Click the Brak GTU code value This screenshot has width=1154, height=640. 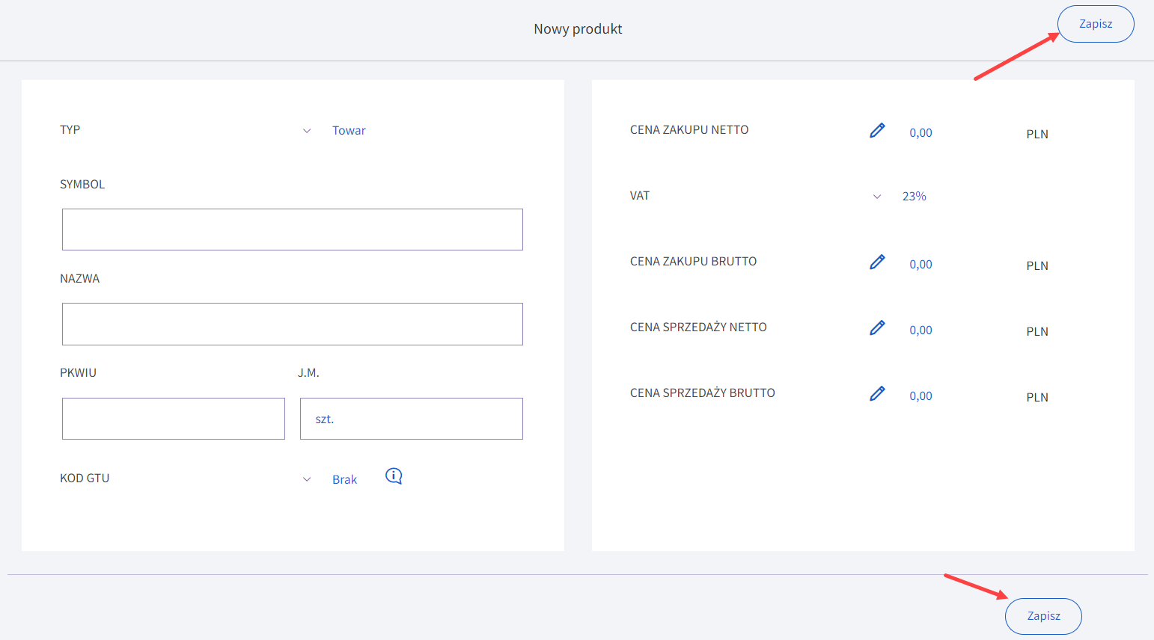click(x=344, y=480)
